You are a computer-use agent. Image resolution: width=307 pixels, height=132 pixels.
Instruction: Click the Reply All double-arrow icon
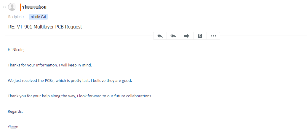[173, 36]
